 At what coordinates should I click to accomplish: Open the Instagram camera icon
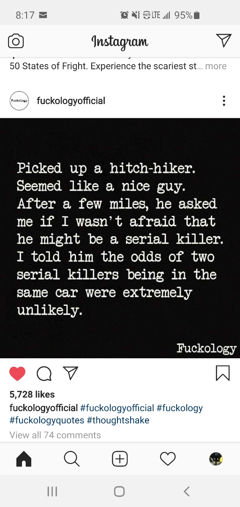point(16,41)
